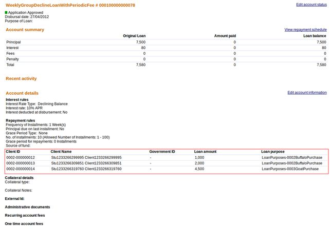The width and height of the screenshot is (332, 229).
Task: Click client name Stu1233266309851 Client1233266309851
Action: pyautogui.click(x=86, y=163)
